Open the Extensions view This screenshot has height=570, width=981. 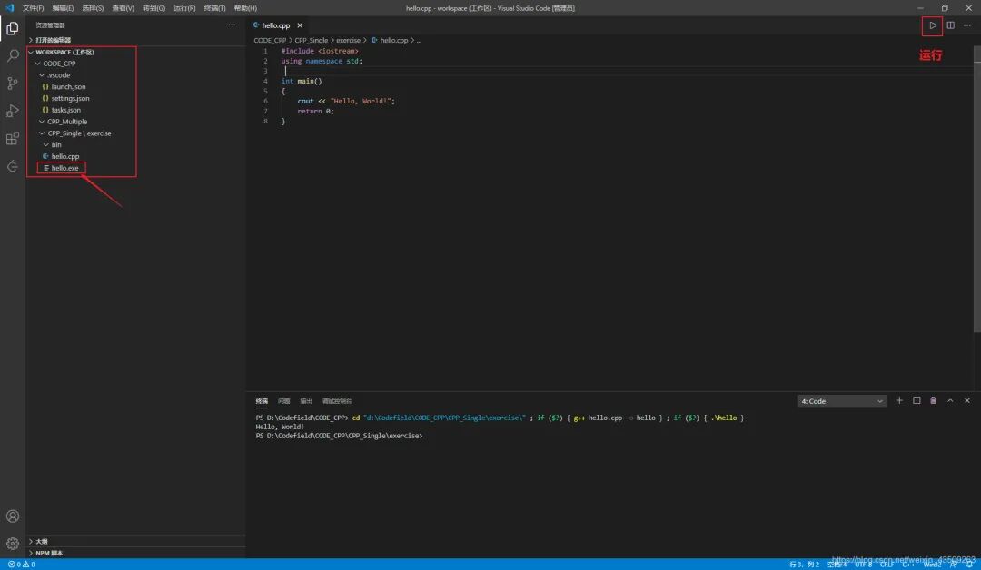[13, 138]
